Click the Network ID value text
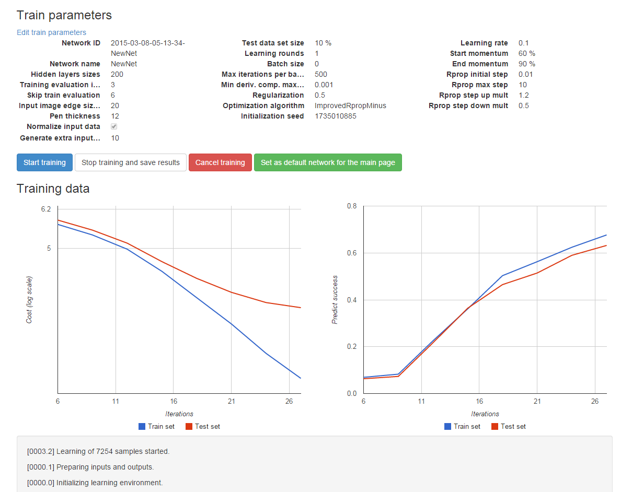The image size is (632, 492). (147, 43)
